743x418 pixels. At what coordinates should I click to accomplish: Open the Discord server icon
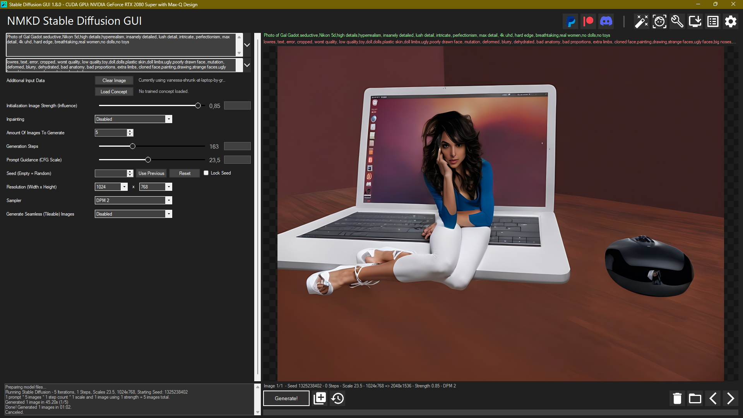click(606, 21)
